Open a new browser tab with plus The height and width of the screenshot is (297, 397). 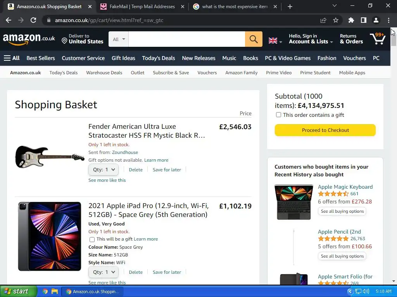[290, 7]
